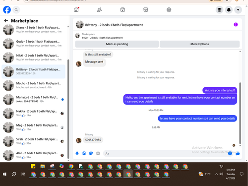
Task: Click Mark as pending button
Action: pos(117,44)
